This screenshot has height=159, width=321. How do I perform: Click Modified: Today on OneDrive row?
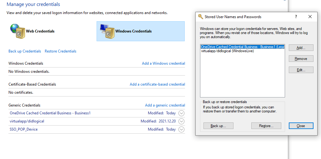point(162,113)
